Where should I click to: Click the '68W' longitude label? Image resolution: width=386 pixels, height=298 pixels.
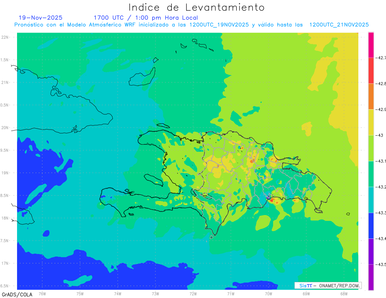(x=344, y=293)
